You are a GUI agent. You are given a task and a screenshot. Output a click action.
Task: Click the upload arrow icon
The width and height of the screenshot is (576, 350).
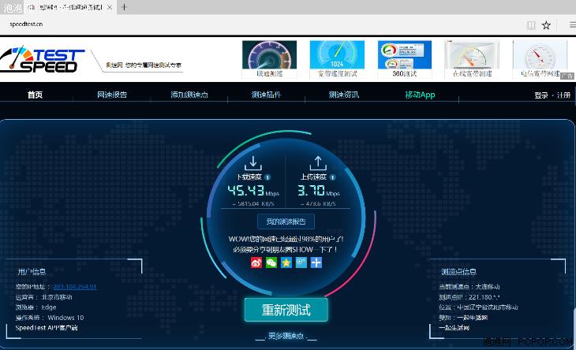pos(318,162)
